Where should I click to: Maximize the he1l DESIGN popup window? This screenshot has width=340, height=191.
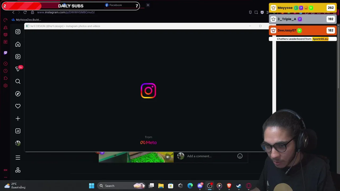[x=260, y=26]
